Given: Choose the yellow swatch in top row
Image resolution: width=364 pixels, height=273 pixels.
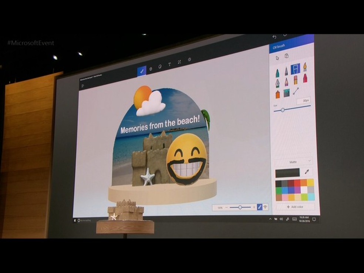Looking at the screenshot, I should pos(310,182).
